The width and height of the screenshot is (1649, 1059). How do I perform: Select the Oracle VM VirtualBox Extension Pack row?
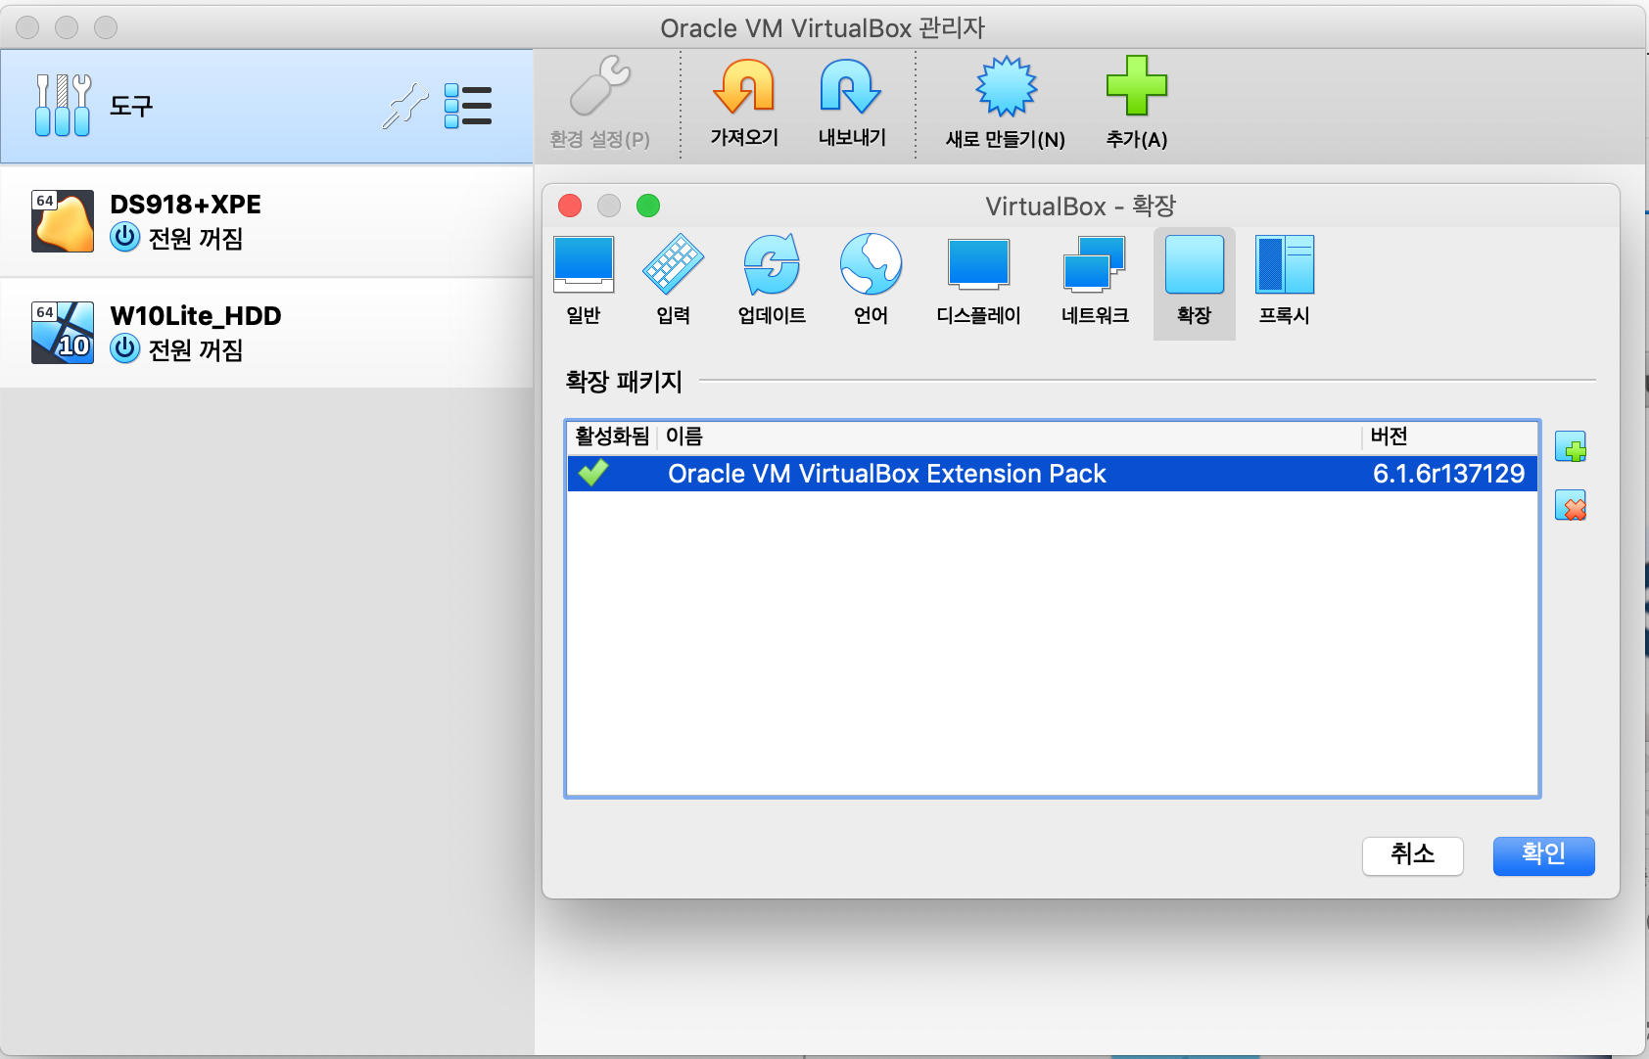(x=1052, y=474)
